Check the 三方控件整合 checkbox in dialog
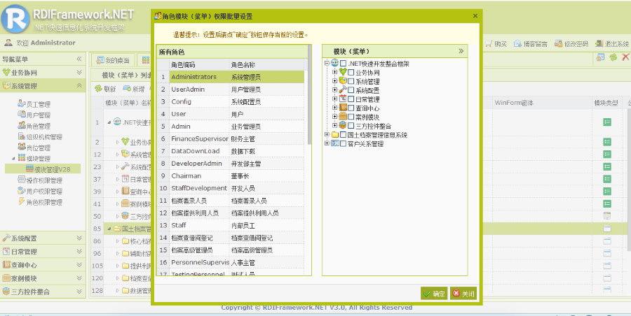 tap(351, 126)
